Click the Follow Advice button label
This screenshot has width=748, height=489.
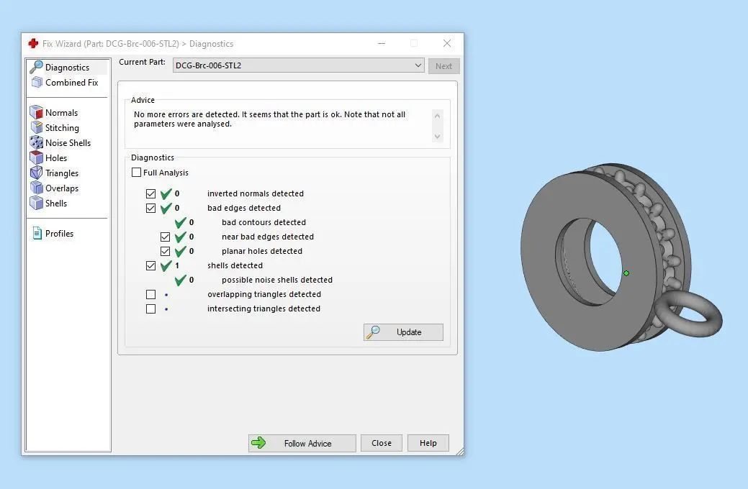[307, 443]
